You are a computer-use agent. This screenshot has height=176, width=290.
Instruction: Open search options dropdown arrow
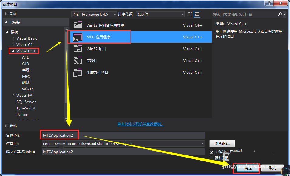[284, 14]
